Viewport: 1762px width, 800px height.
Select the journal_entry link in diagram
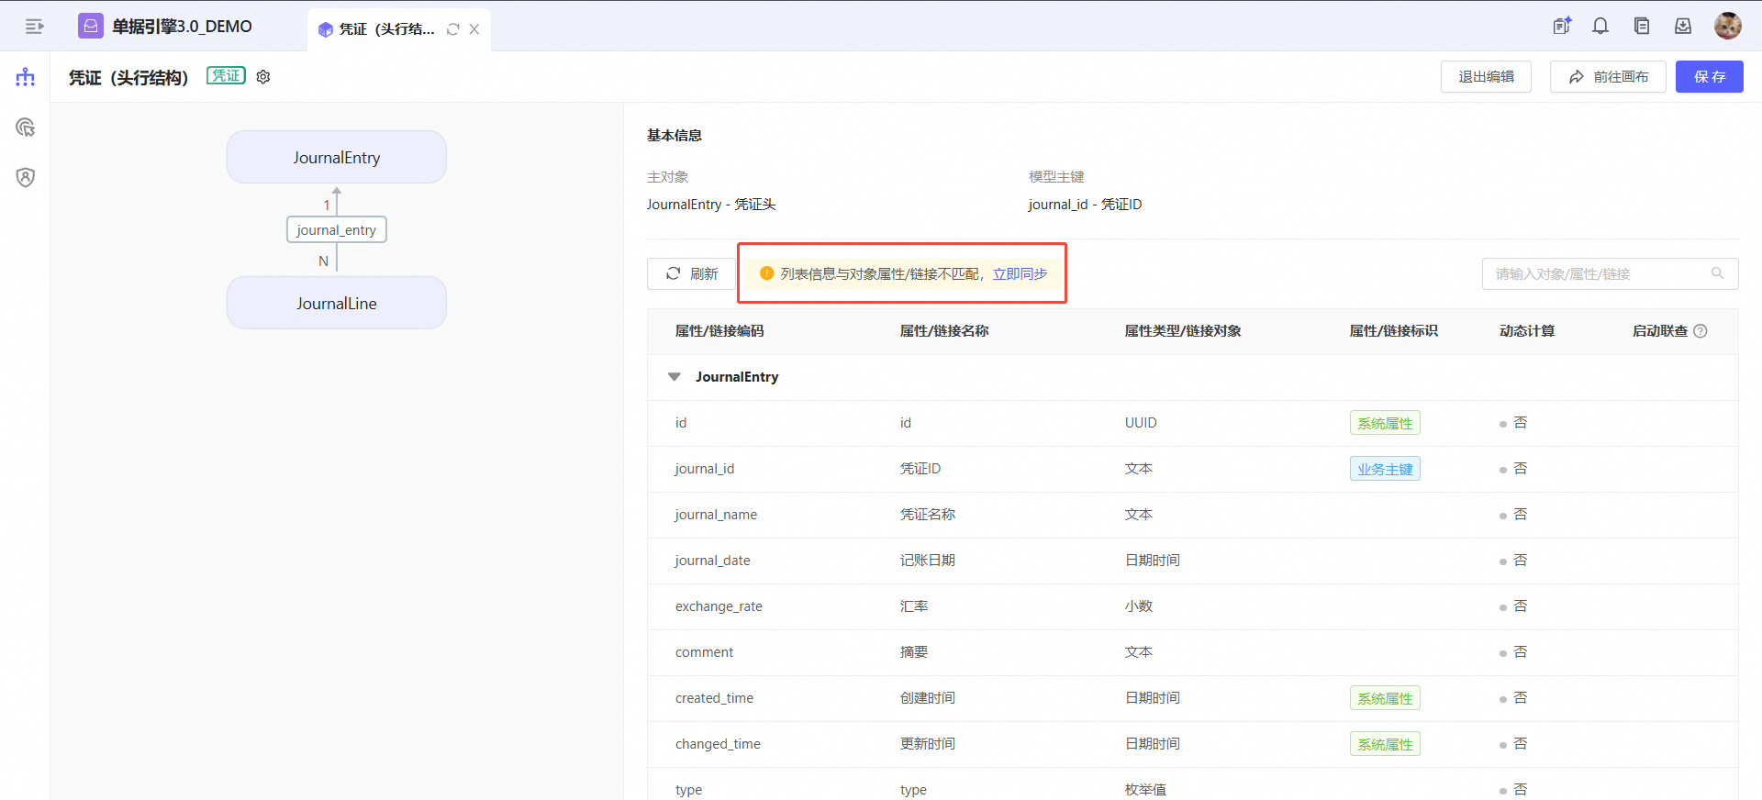(336, 229)
